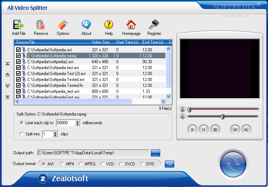Click file list scroll left arrow

coord(17,102)
